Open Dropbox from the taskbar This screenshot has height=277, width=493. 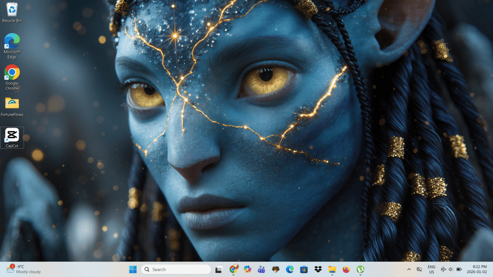click(318, 270)
